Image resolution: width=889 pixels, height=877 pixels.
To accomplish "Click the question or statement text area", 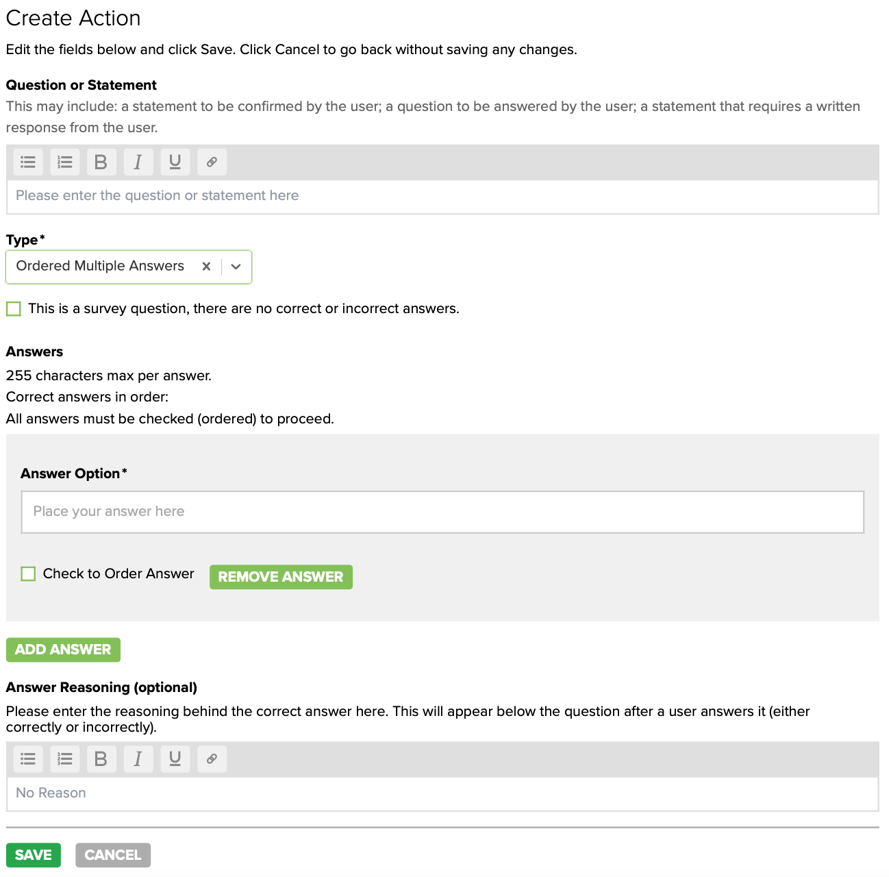I will click(442, 197).
